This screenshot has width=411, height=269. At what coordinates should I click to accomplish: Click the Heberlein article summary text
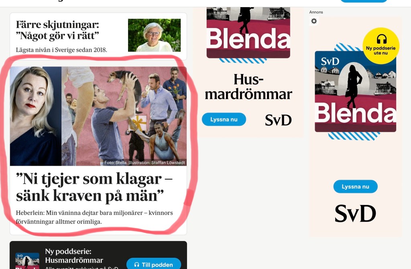[94, 217]
